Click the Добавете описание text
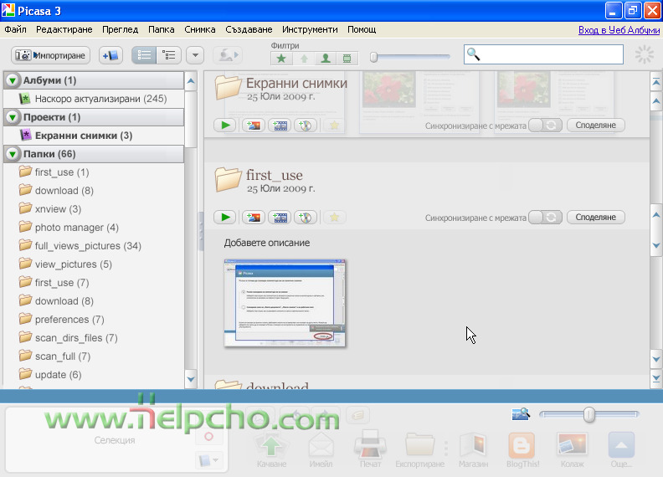The height and width of the screenshot is (477, 663). [x=267, y=243]
